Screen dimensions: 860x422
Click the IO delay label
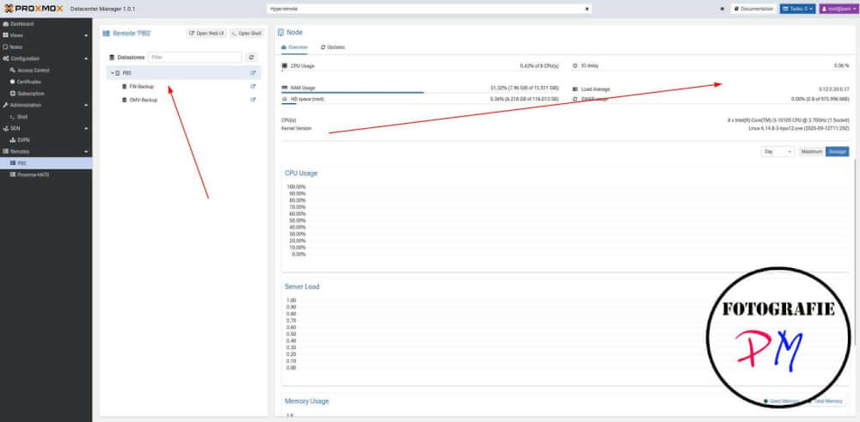[590, 66]
